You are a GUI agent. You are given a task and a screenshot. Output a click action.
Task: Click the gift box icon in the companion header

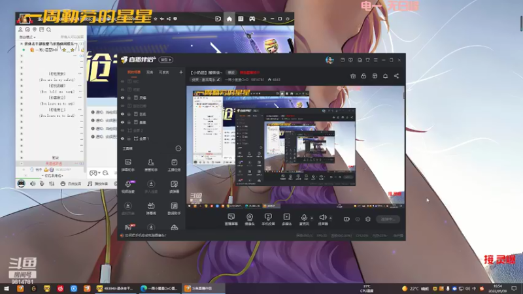[x=353, y=76]
